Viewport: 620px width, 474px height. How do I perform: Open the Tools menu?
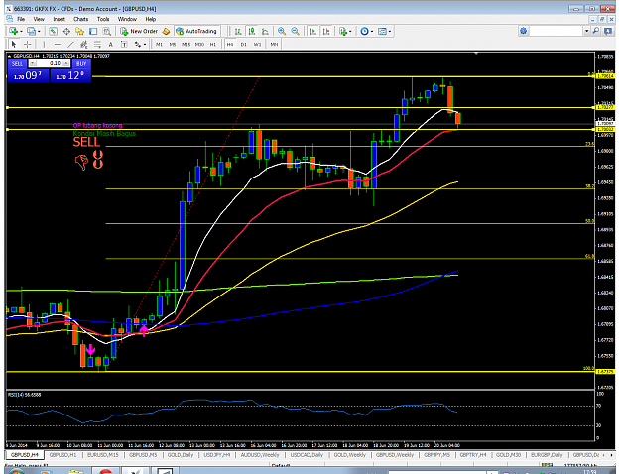[103, 19]
